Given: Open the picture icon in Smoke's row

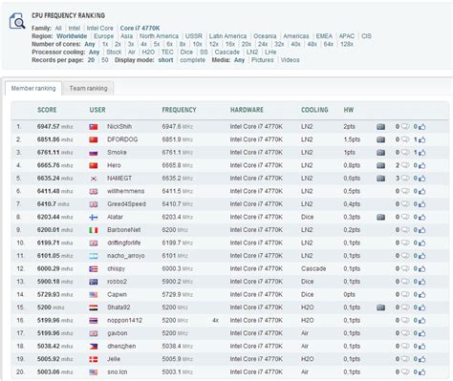Looking at the screenshot, I should point(380,153).
